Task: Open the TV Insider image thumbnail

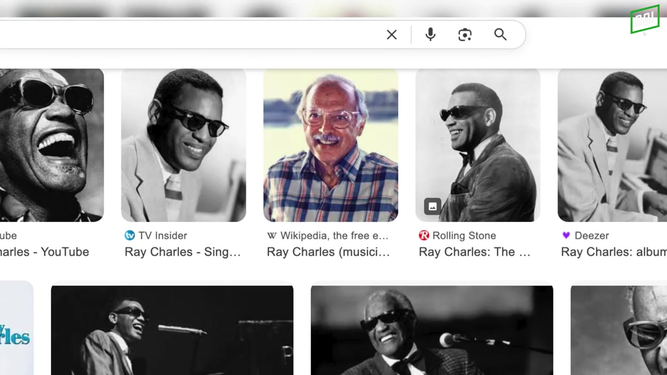Action: (183, 145)
